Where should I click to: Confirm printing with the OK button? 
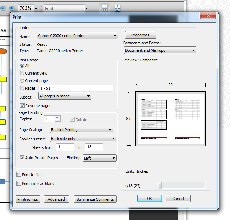pos(150,199)
